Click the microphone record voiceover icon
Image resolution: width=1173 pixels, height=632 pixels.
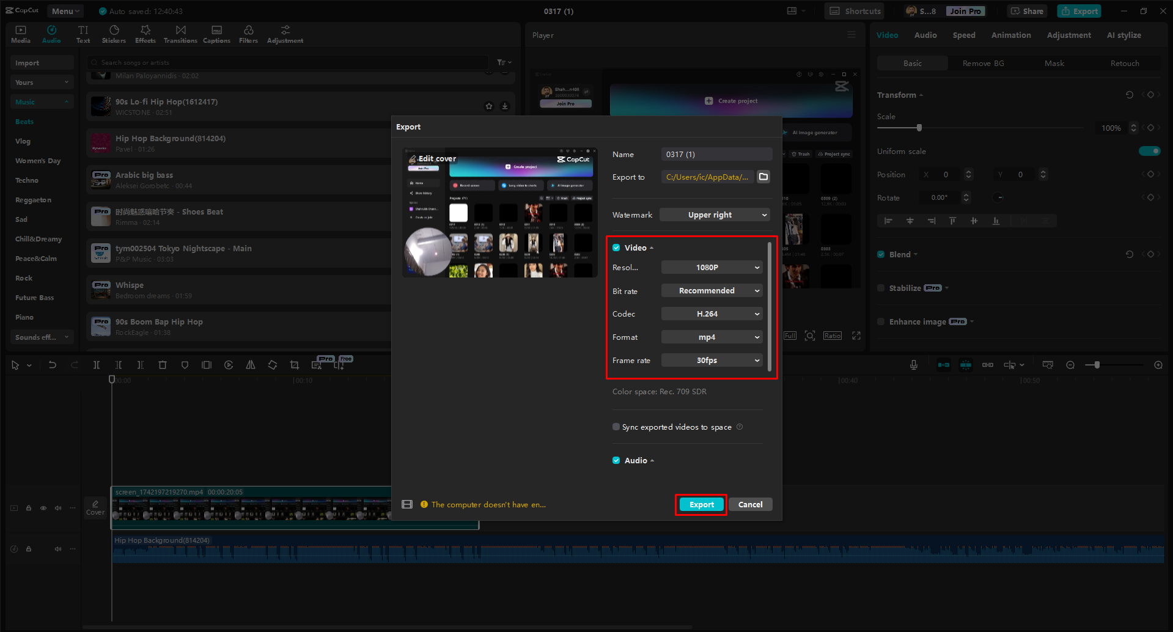(913, 365)
